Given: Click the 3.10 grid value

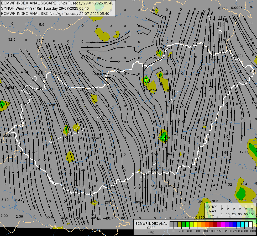Looking at the screenshot, I should (5, 200).
